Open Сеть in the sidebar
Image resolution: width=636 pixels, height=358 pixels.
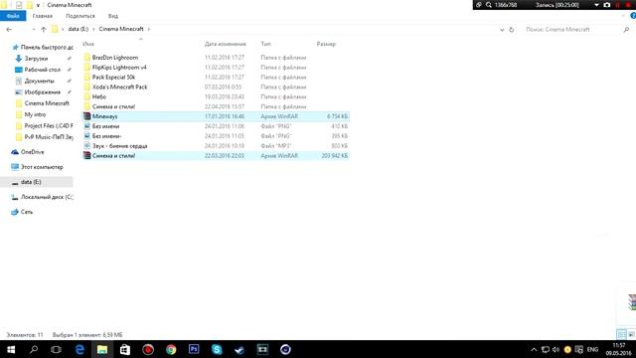(x=27, y=212)
